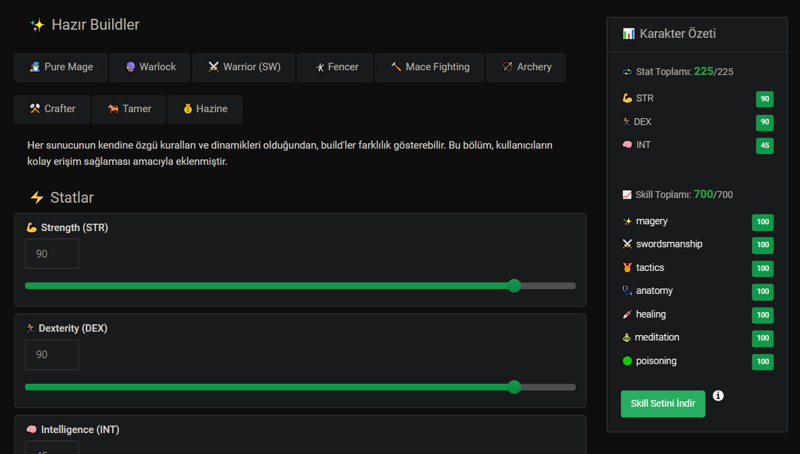800x454 pixels.
Task: Select the Fencer build preset
Action: click(x=335, y=68)
